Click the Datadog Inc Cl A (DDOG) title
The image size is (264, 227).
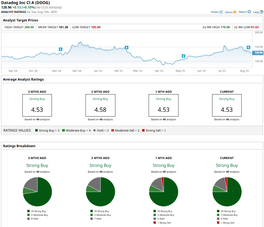coord(25,3)
